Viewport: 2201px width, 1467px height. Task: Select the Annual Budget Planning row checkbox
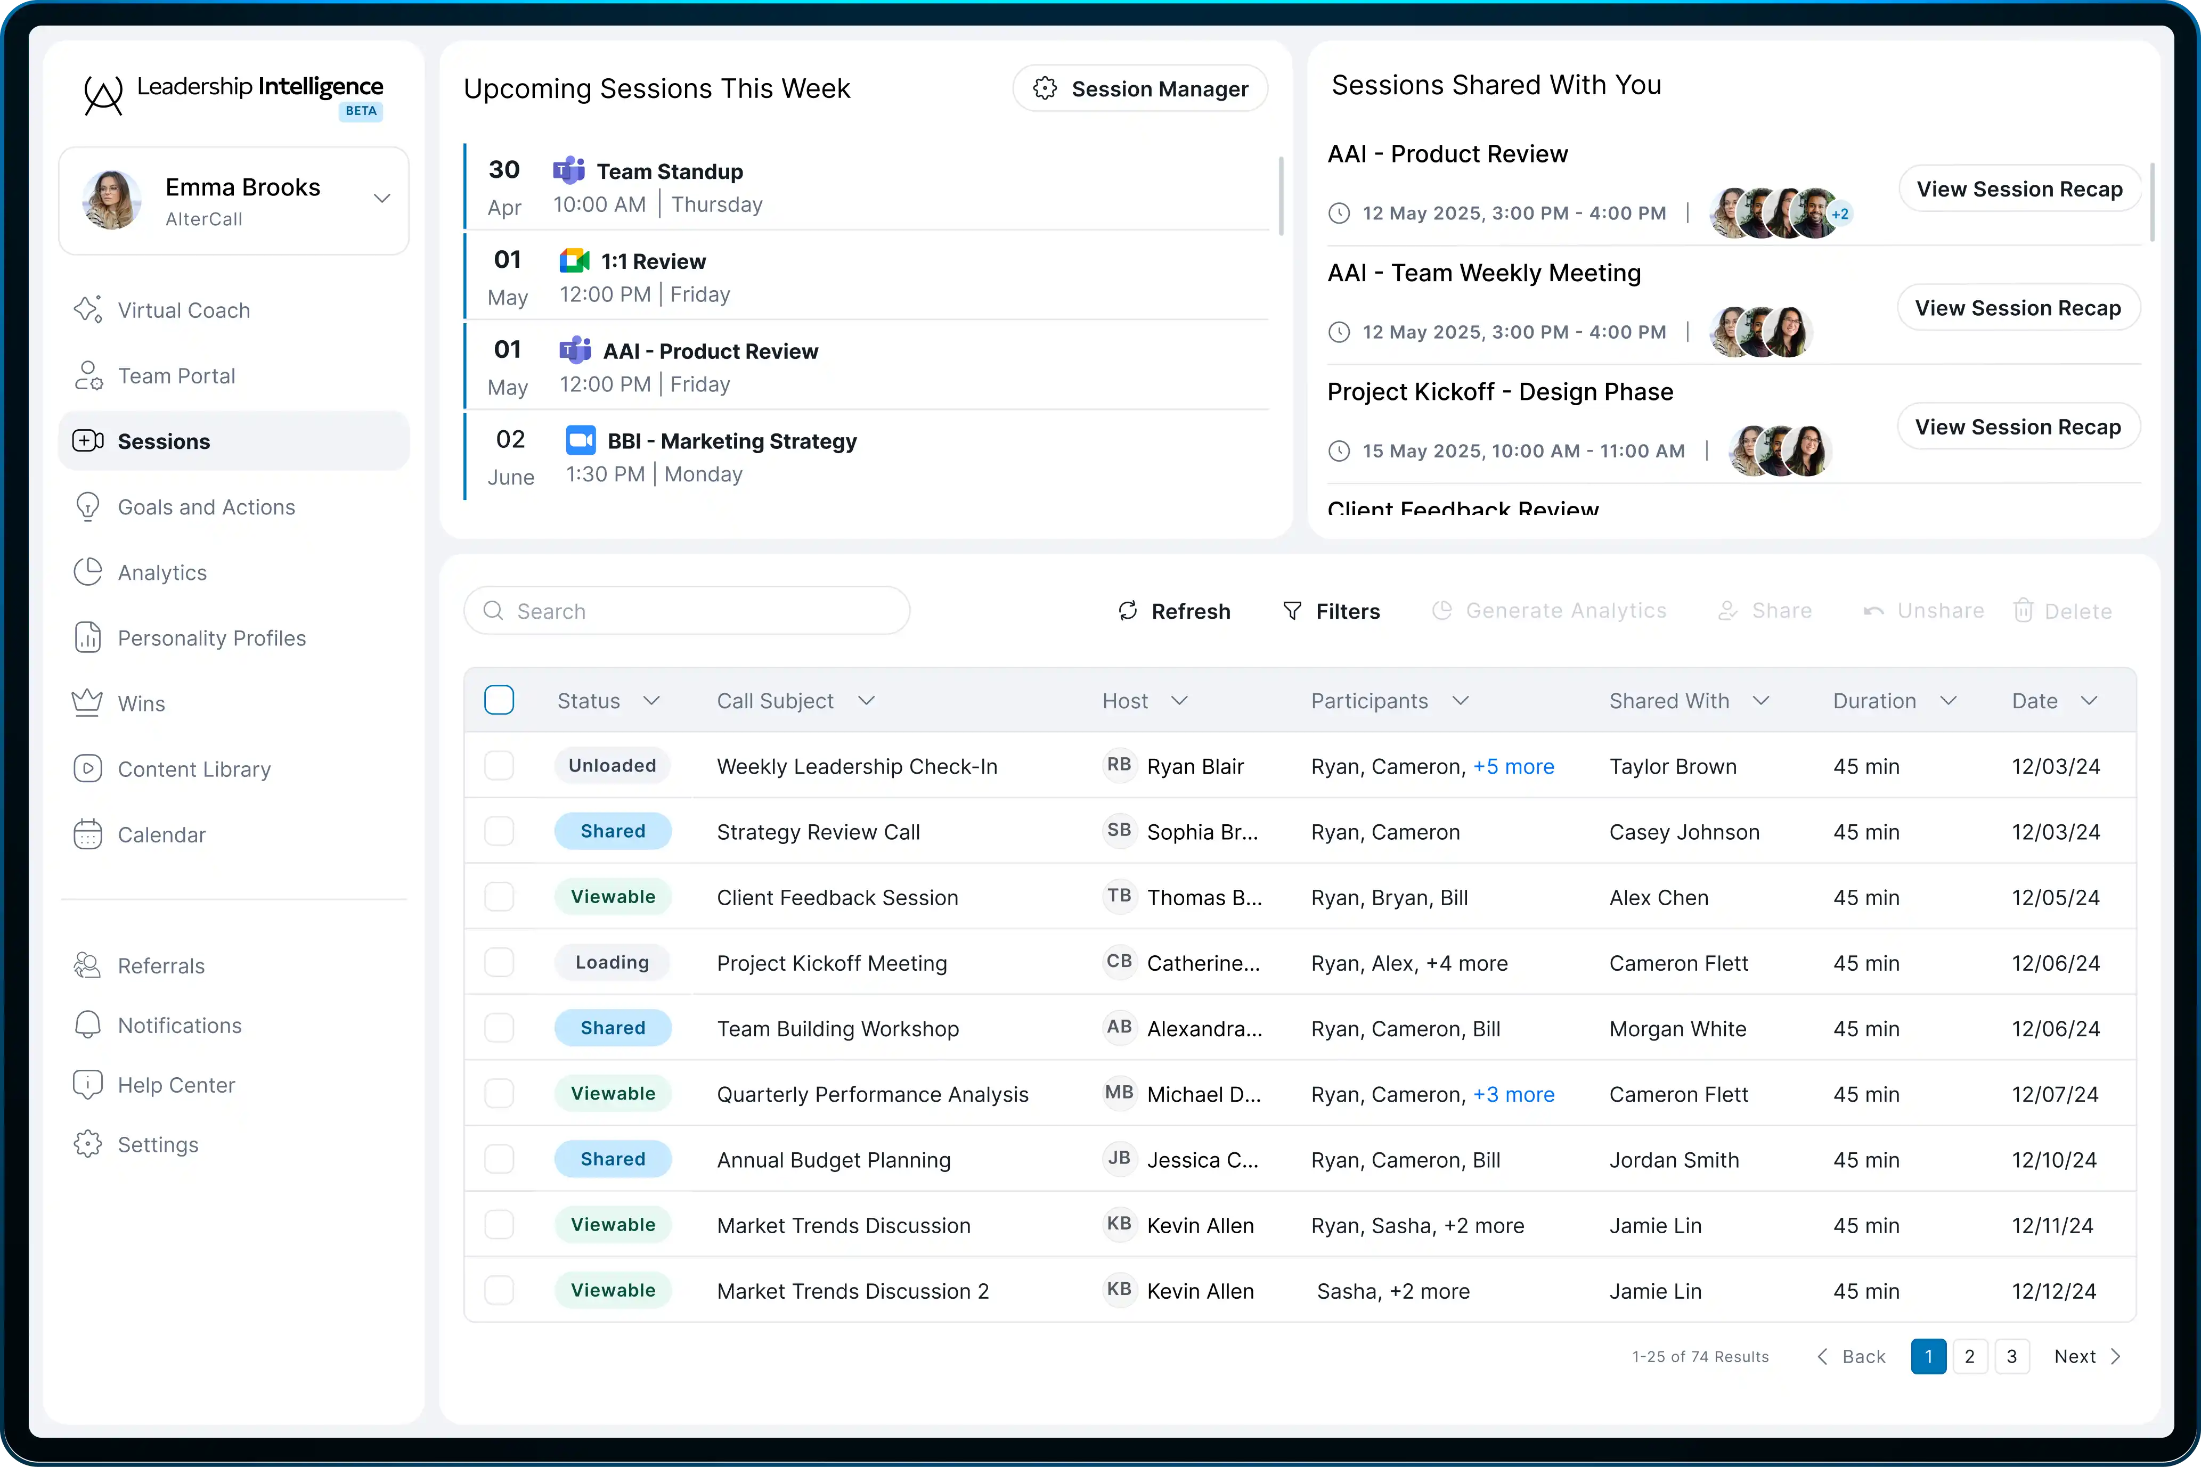pos(500,1159)
